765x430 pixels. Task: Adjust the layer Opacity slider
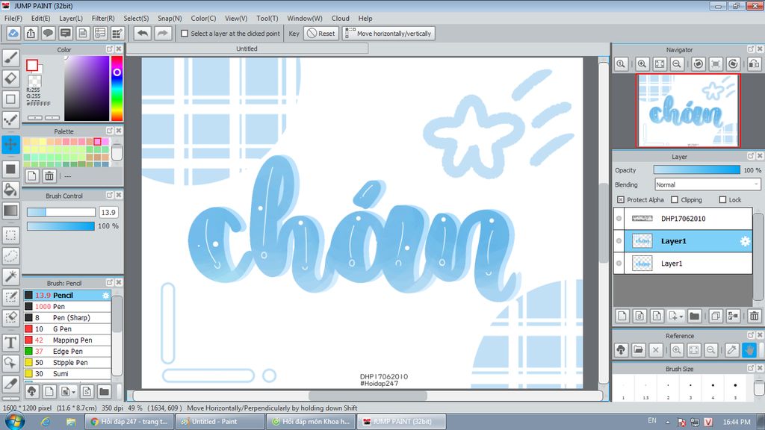click(697, 169)
